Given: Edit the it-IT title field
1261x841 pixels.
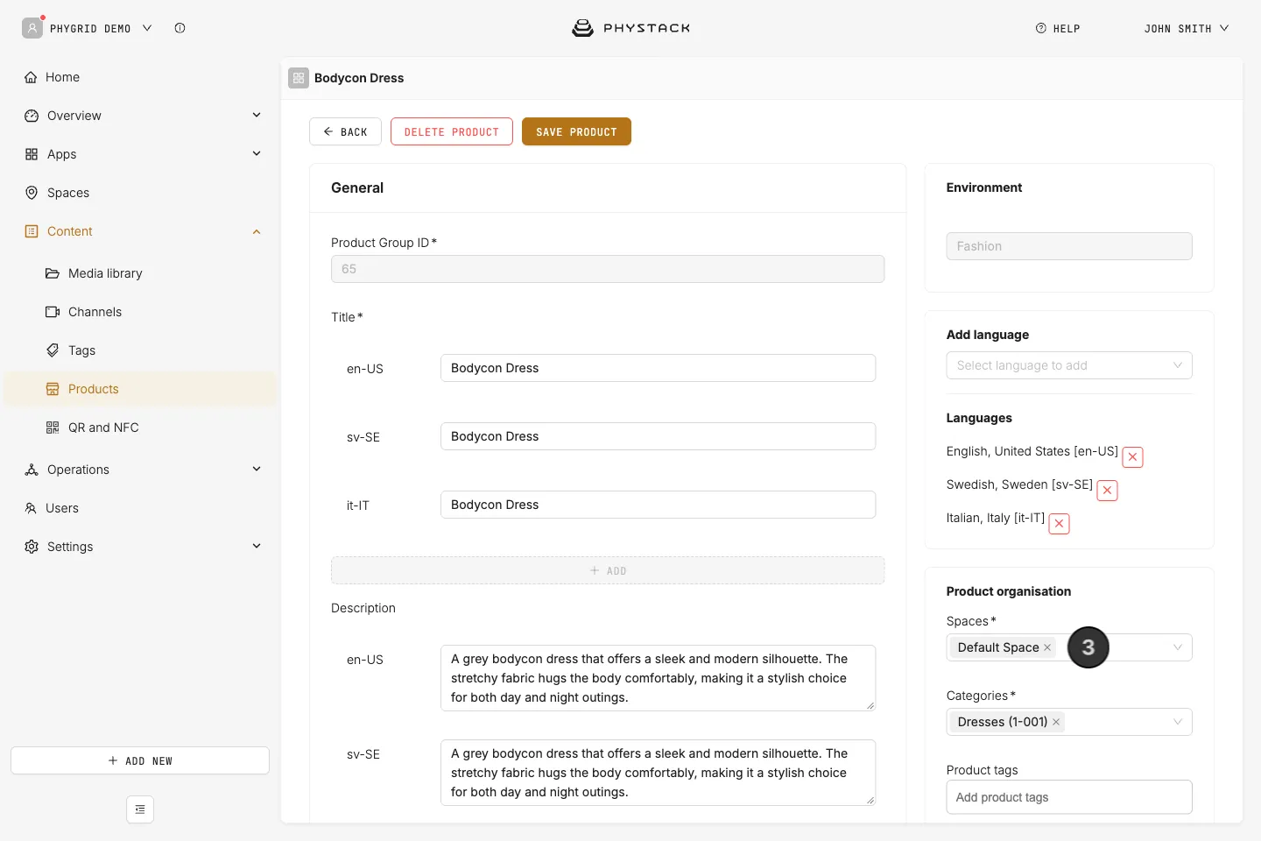Looking at the screenshot, I should (658, 505).
